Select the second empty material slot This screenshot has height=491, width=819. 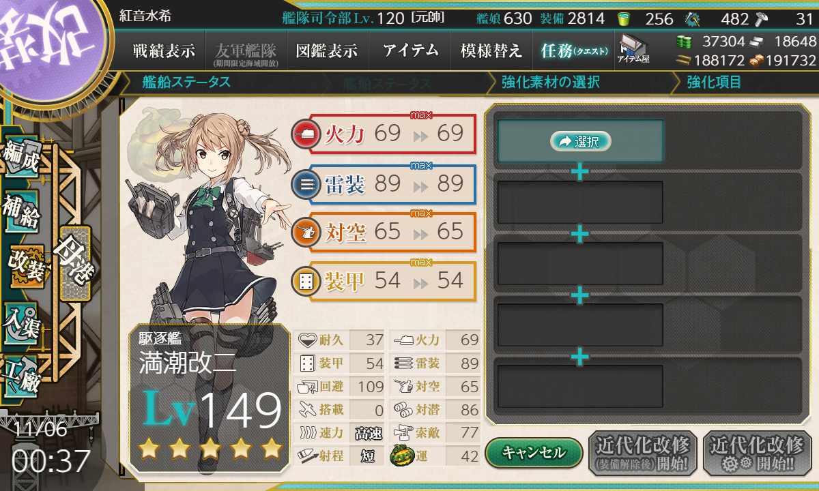pos(580,202)
